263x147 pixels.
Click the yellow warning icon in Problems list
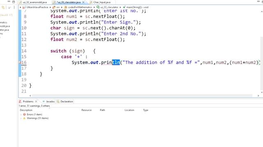click(24, 118)
